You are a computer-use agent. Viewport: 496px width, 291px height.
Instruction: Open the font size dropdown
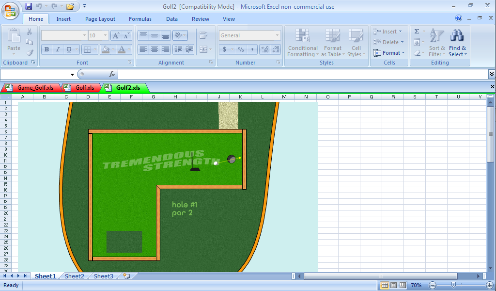click(x=105, y=35)
